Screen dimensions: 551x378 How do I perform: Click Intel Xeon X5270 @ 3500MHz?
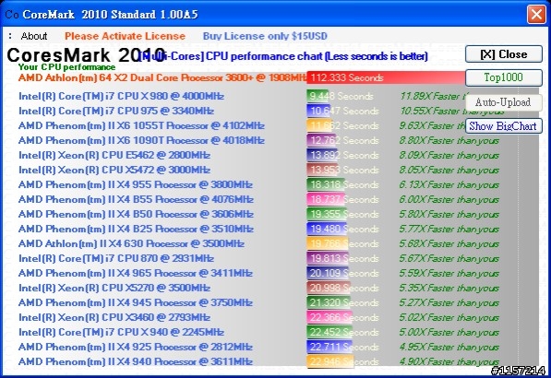(x=114, y=288)
